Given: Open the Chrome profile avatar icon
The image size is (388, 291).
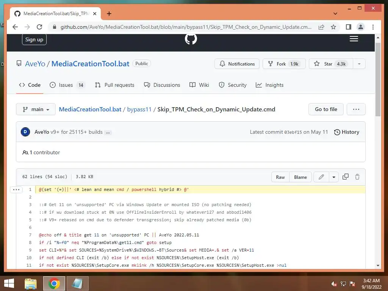Looking at the screenshot, I should point(361,27).
